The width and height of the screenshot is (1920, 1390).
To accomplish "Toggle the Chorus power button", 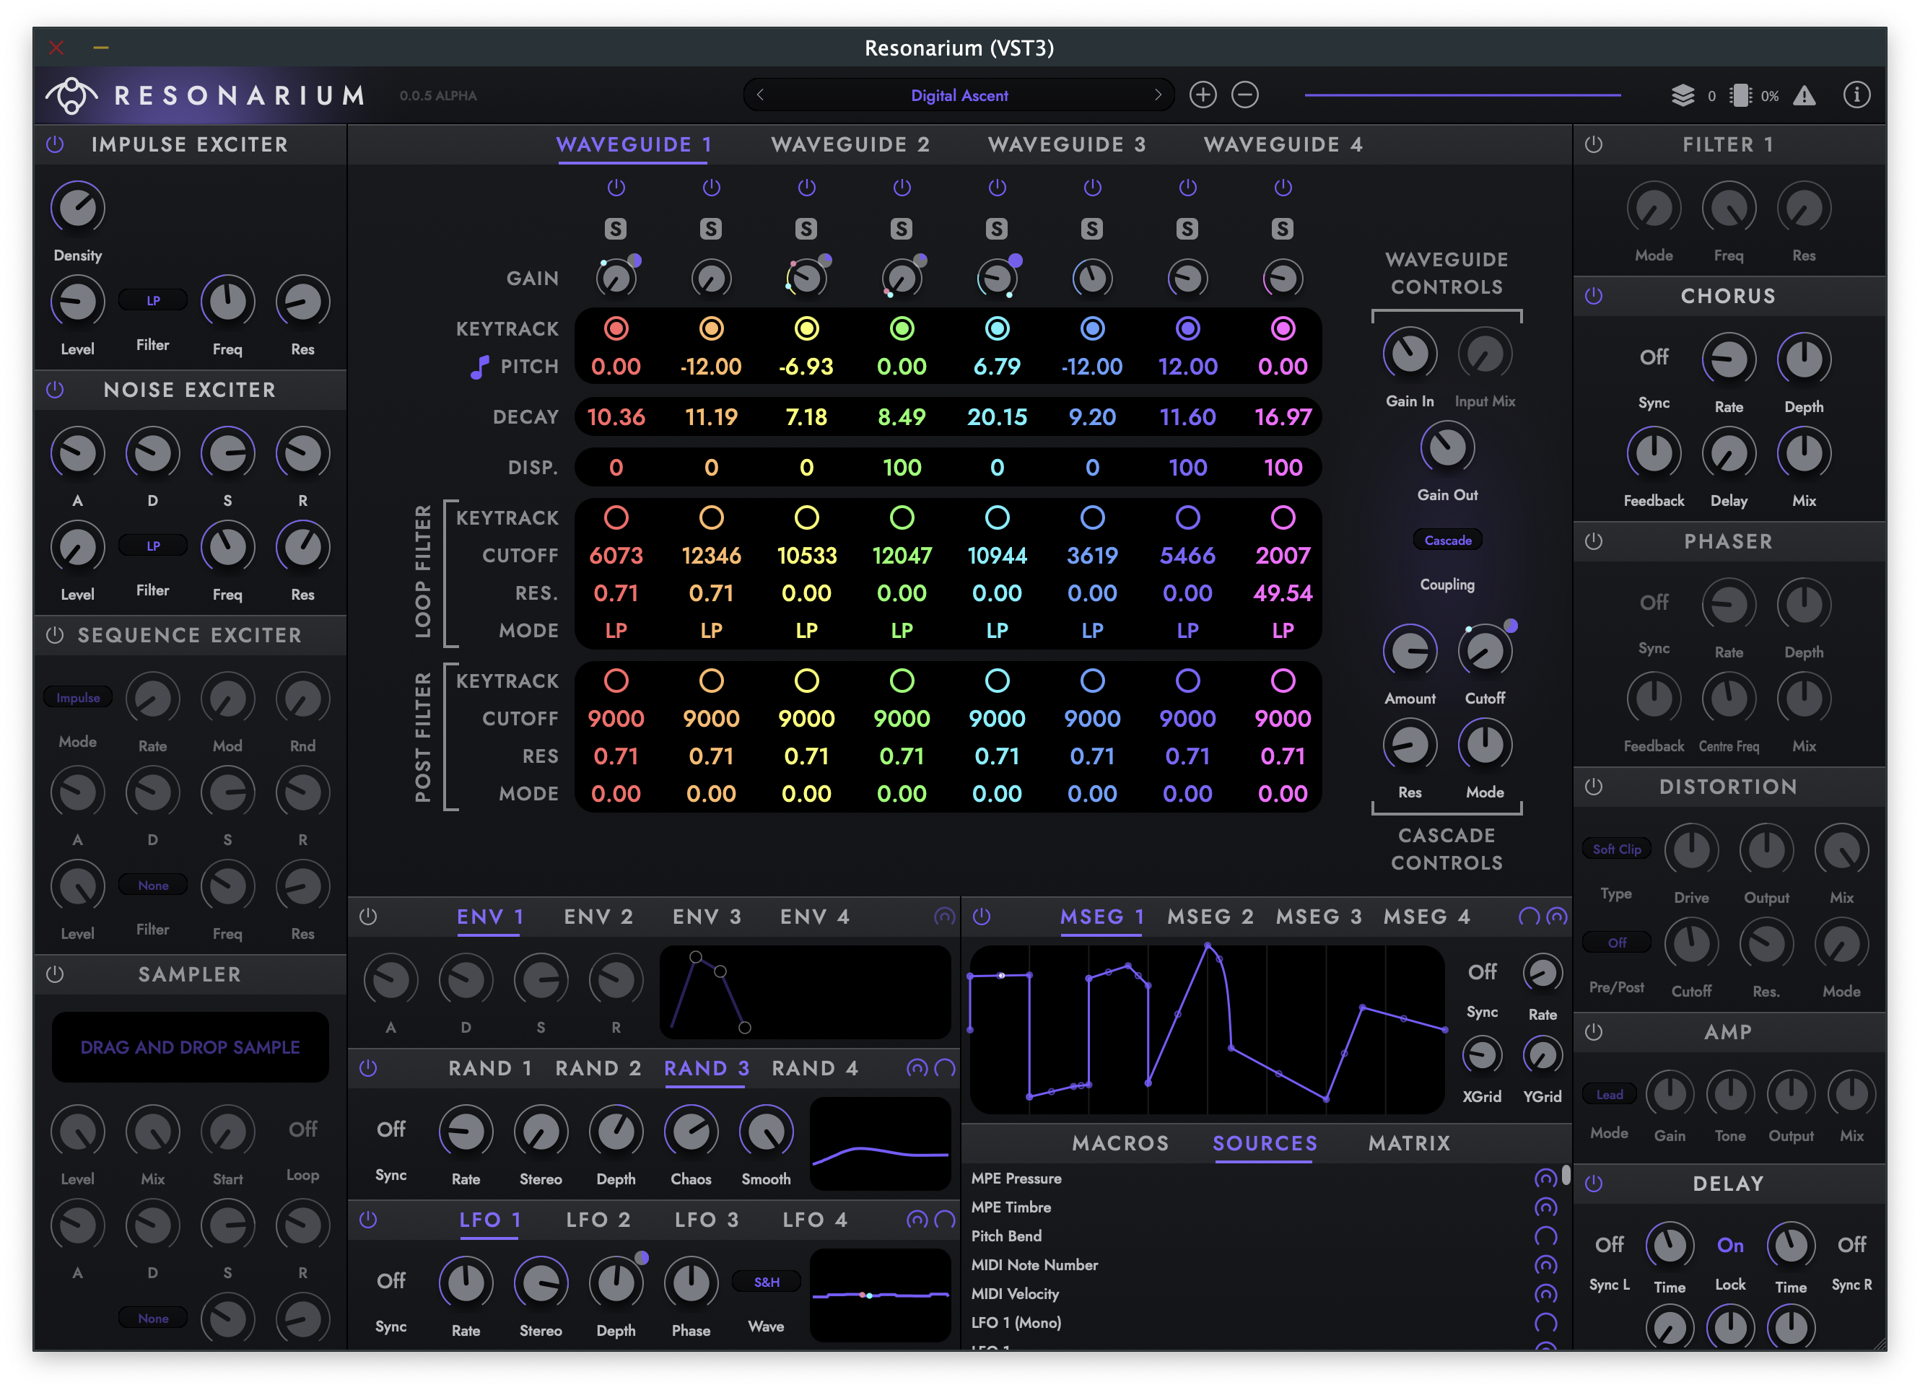I will [x=1593, y=297].
